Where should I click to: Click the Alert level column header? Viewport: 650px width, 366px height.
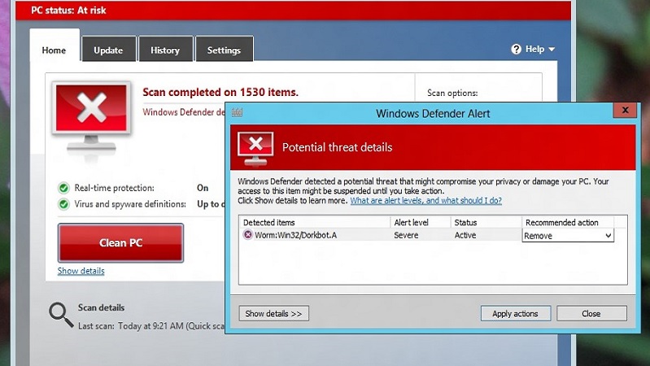coord(421,222)
